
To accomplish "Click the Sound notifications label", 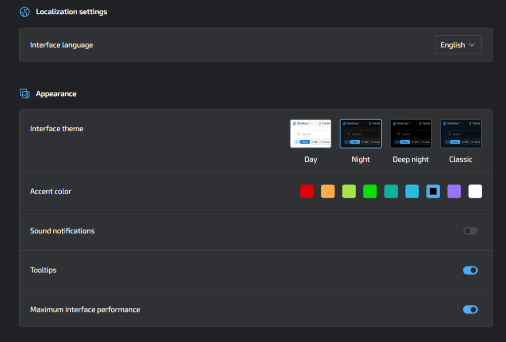I will click(62, 231).
